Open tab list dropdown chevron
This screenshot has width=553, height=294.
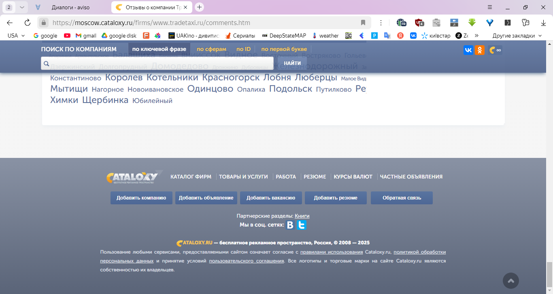[x=22, y=7]
